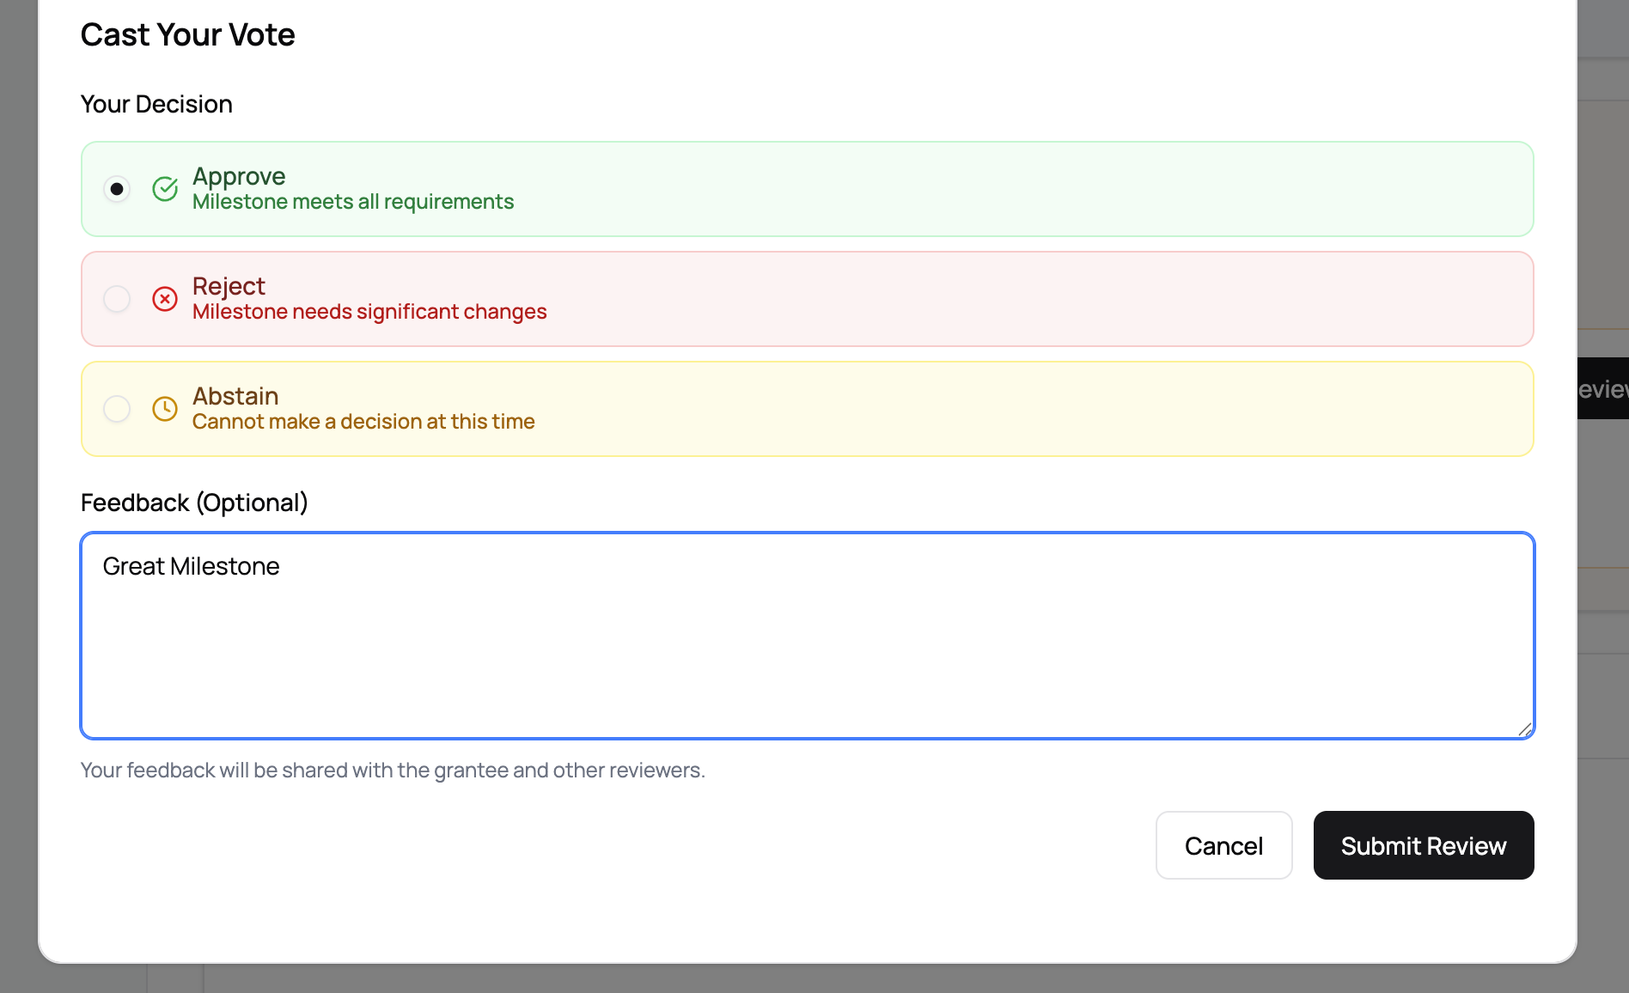Click the "Feedback (Optional)" field label
The height and width of the screenshot is (993, 1629).
194,503
